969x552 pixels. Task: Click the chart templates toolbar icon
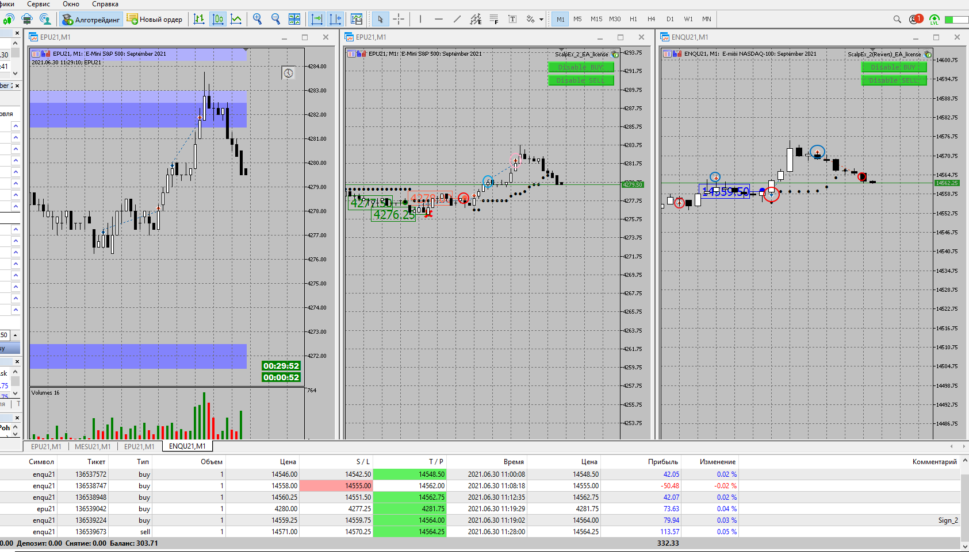click(x=357, y=19)
